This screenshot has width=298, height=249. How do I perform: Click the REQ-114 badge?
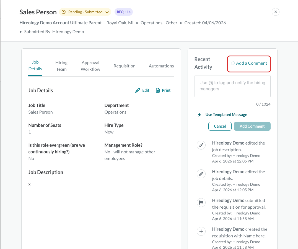tap(123, 12)
